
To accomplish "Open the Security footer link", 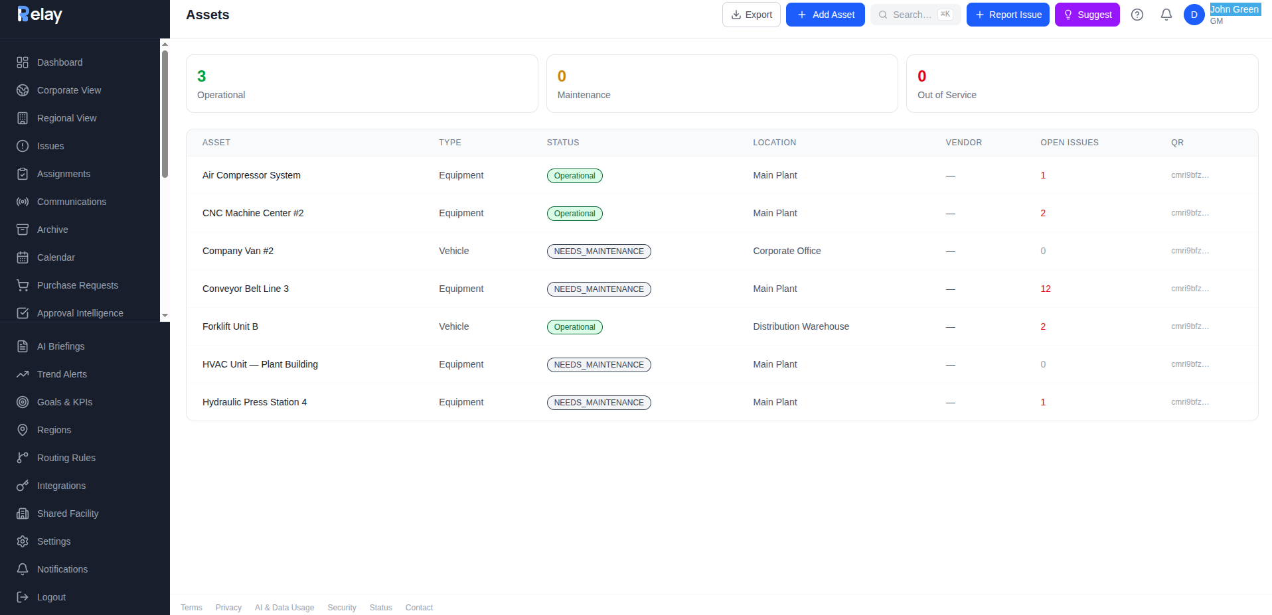I will click(342, 608).
